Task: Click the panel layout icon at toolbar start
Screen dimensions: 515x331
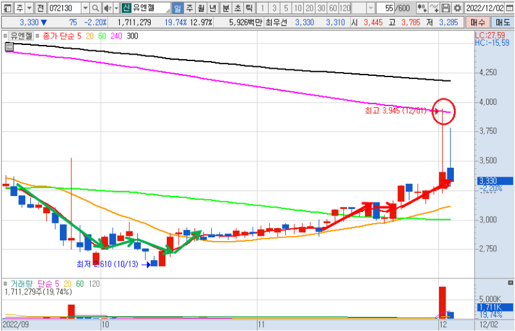Action: click(7, 8)
